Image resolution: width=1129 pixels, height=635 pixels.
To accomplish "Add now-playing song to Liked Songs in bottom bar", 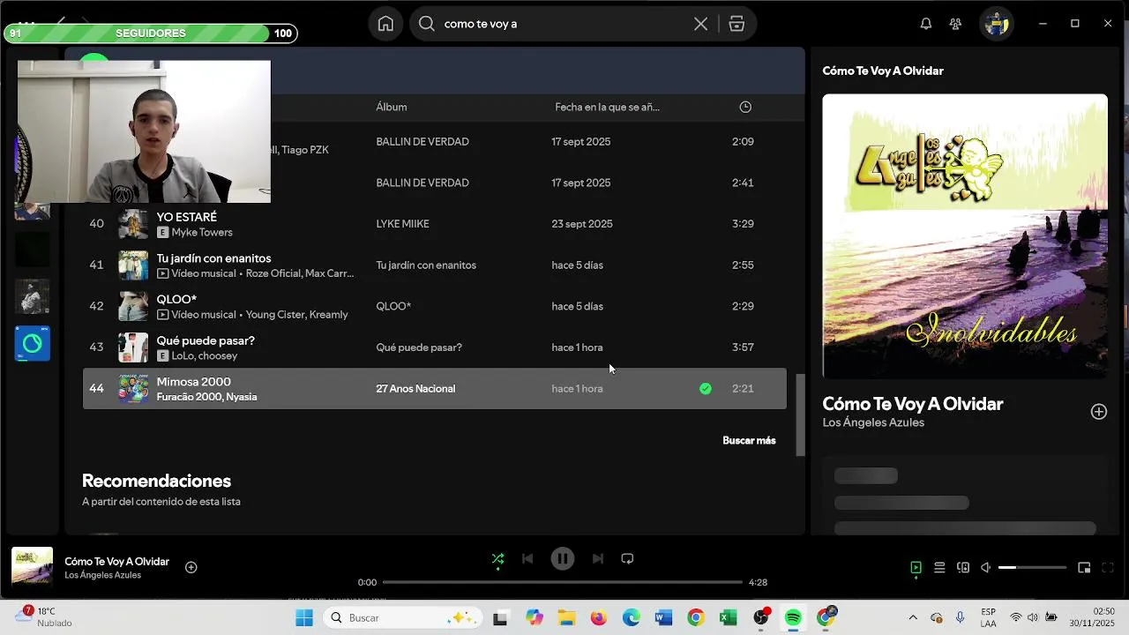I will 191,567.
